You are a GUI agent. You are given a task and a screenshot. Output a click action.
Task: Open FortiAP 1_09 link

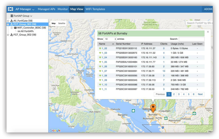click(x=104, y=80)
